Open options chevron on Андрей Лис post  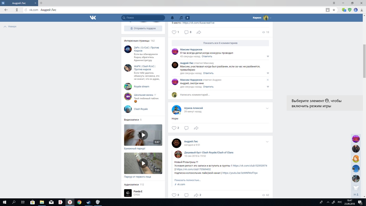(267, 142)
